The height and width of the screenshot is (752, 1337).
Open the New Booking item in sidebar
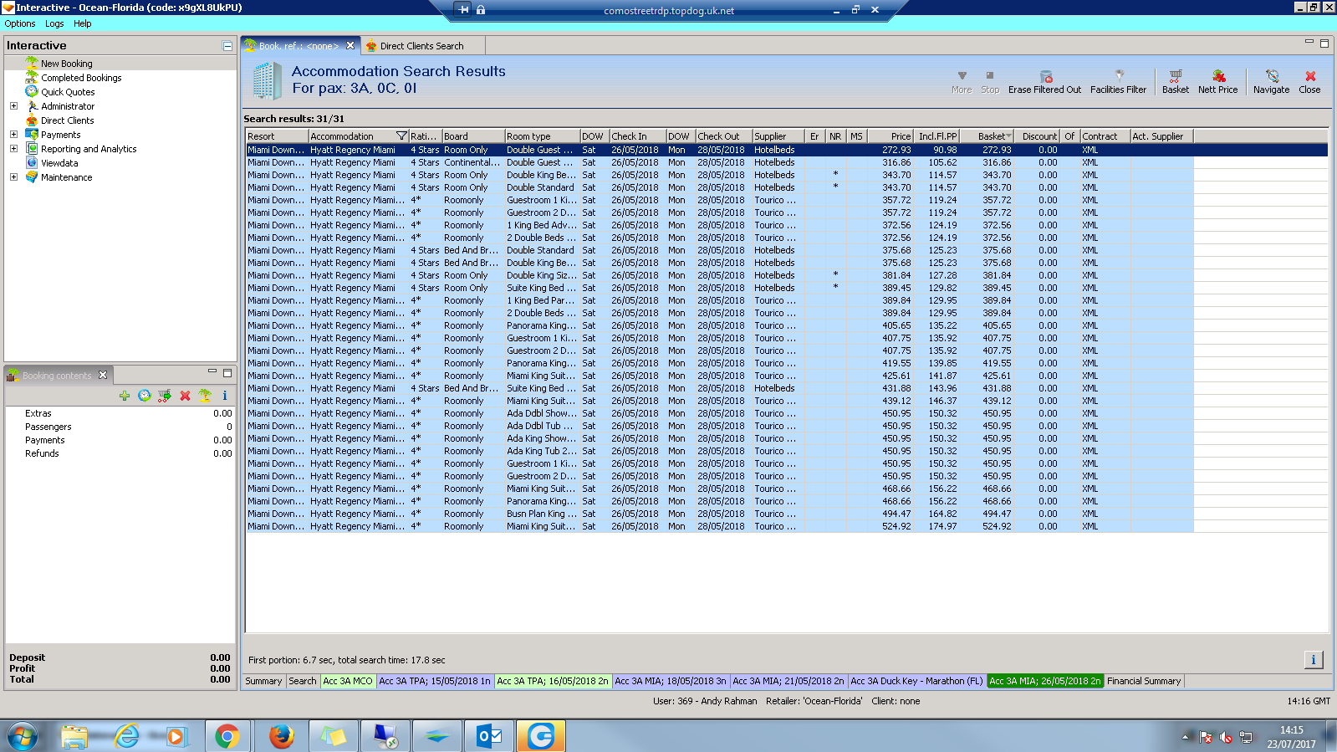pyautogui.click(x=66, y=64)
